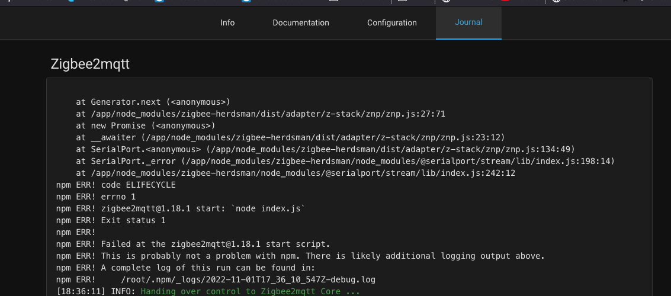Click the '__awaiter' line ending znp.js:23:12
Image resolution: width=671 pixels, height=296 pixels.
(x=291, y=138)
